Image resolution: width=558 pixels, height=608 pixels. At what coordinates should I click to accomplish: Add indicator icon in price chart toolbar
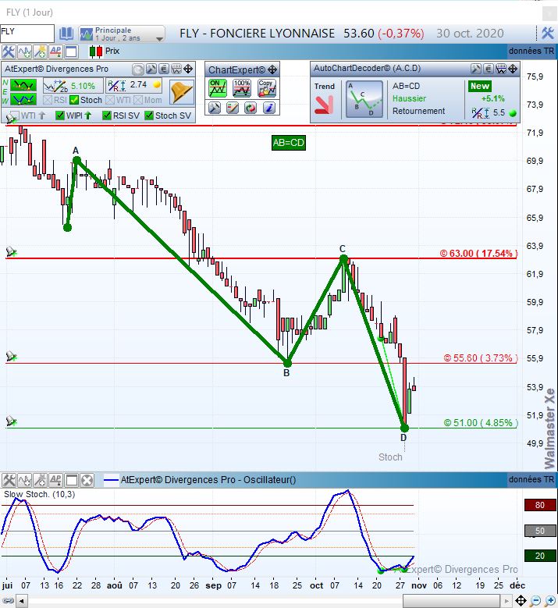[24, 52]
